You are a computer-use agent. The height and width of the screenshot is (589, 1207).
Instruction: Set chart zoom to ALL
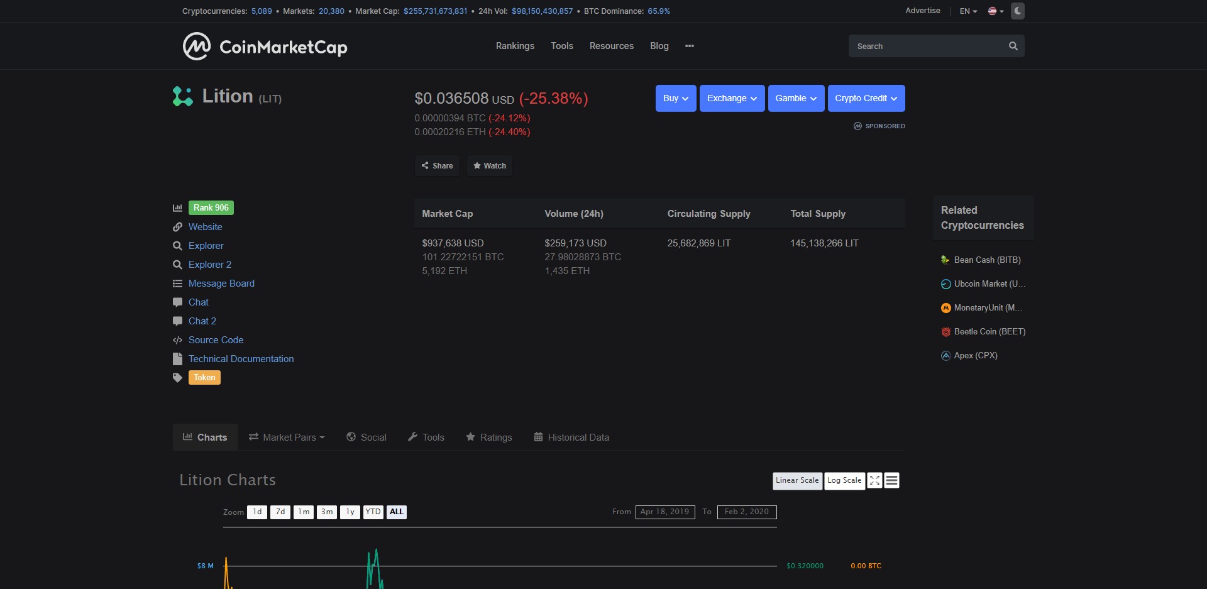tap(397, 512)
